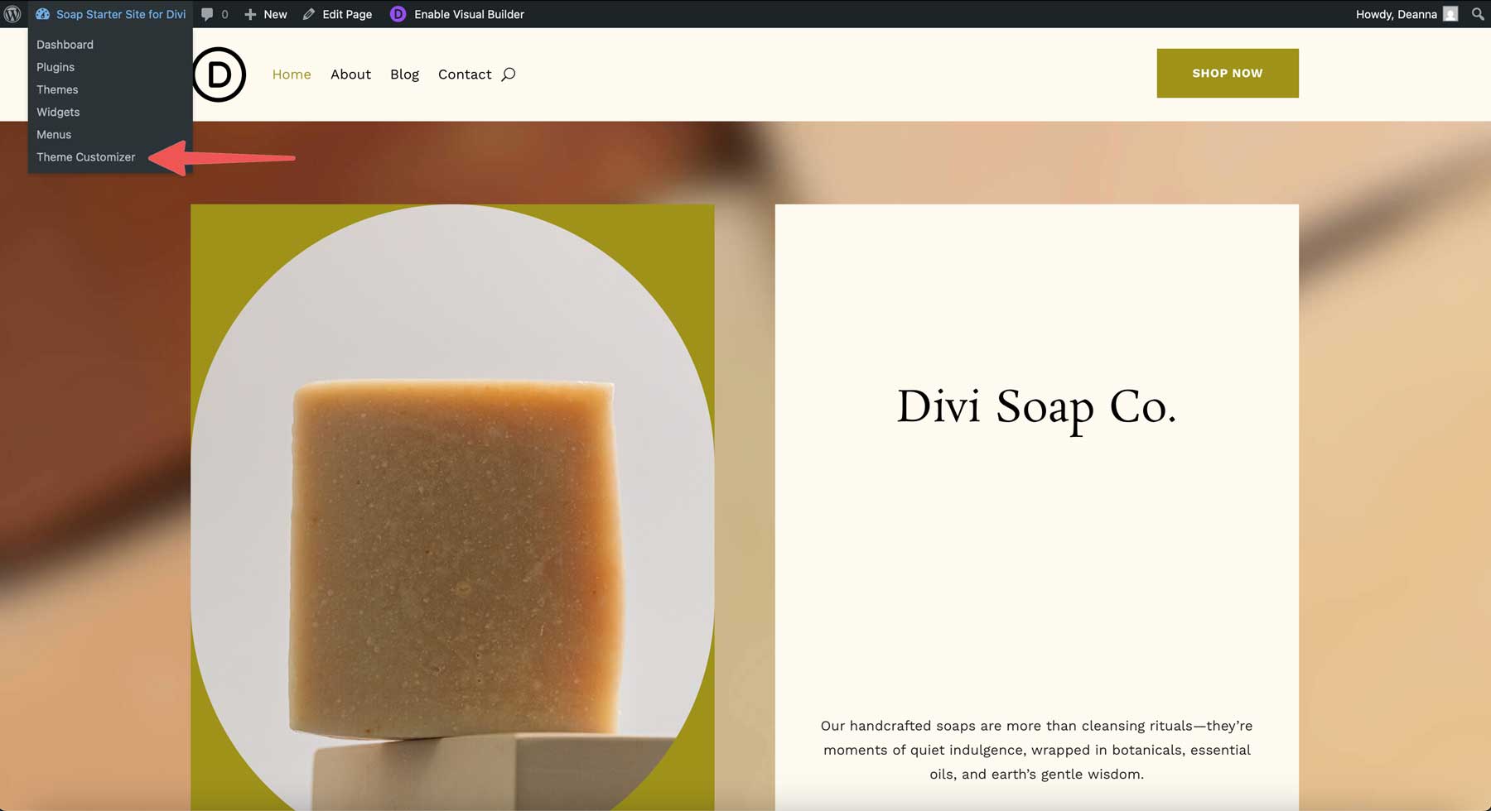Select Menus from the dropdown menu

click(x=54, y=134)
